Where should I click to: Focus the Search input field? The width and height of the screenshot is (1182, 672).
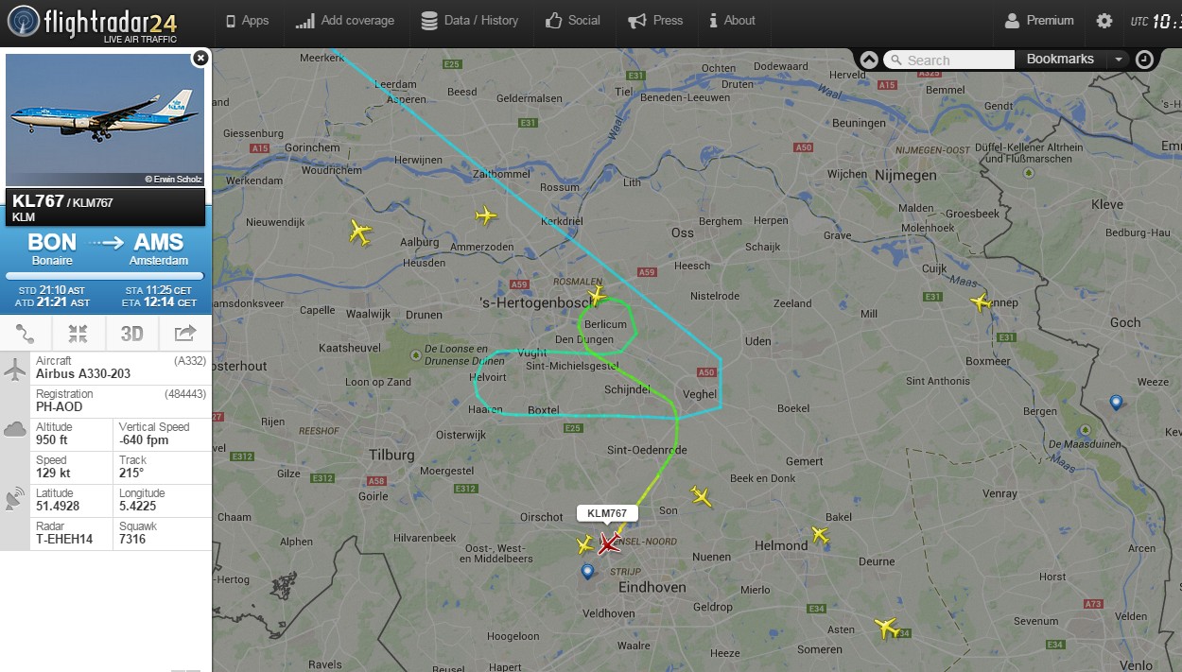(949, 60)
